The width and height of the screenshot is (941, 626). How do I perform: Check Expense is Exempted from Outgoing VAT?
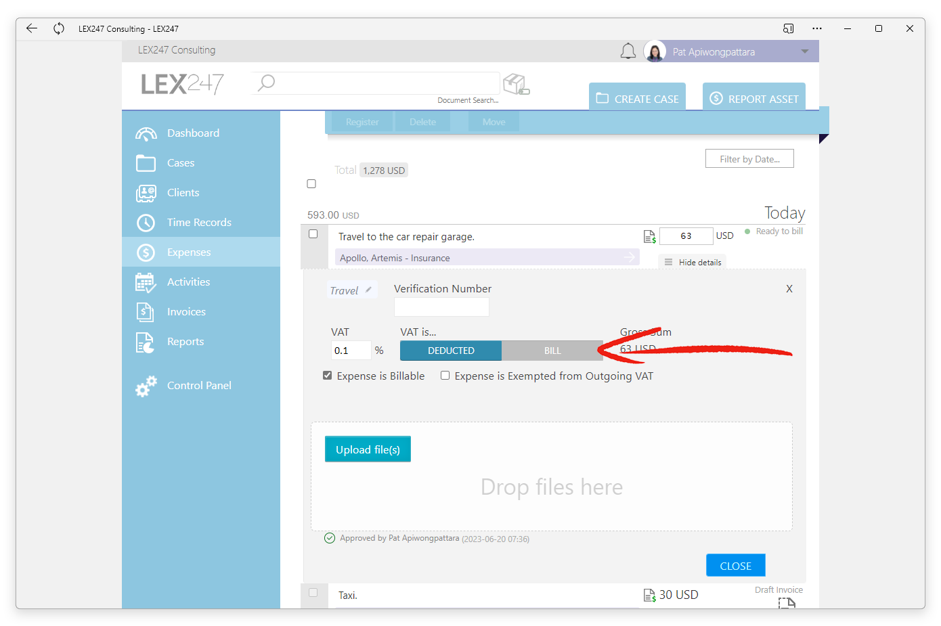tap(445, 376)
